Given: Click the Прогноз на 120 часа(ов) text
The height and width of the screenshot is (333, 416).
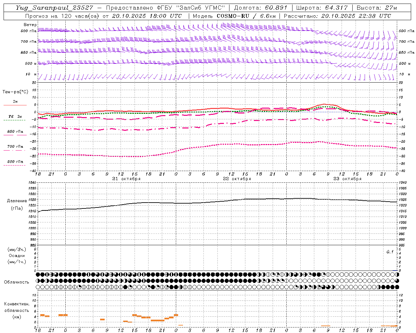Looking at the screenshot, I should (62, 16).
